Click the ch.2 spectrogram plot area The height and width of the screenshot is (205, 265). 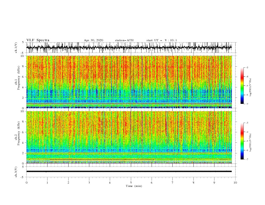click(129, 137)
